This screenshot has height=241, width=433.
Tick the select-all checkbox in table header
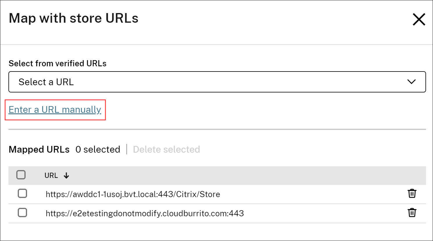21,175
